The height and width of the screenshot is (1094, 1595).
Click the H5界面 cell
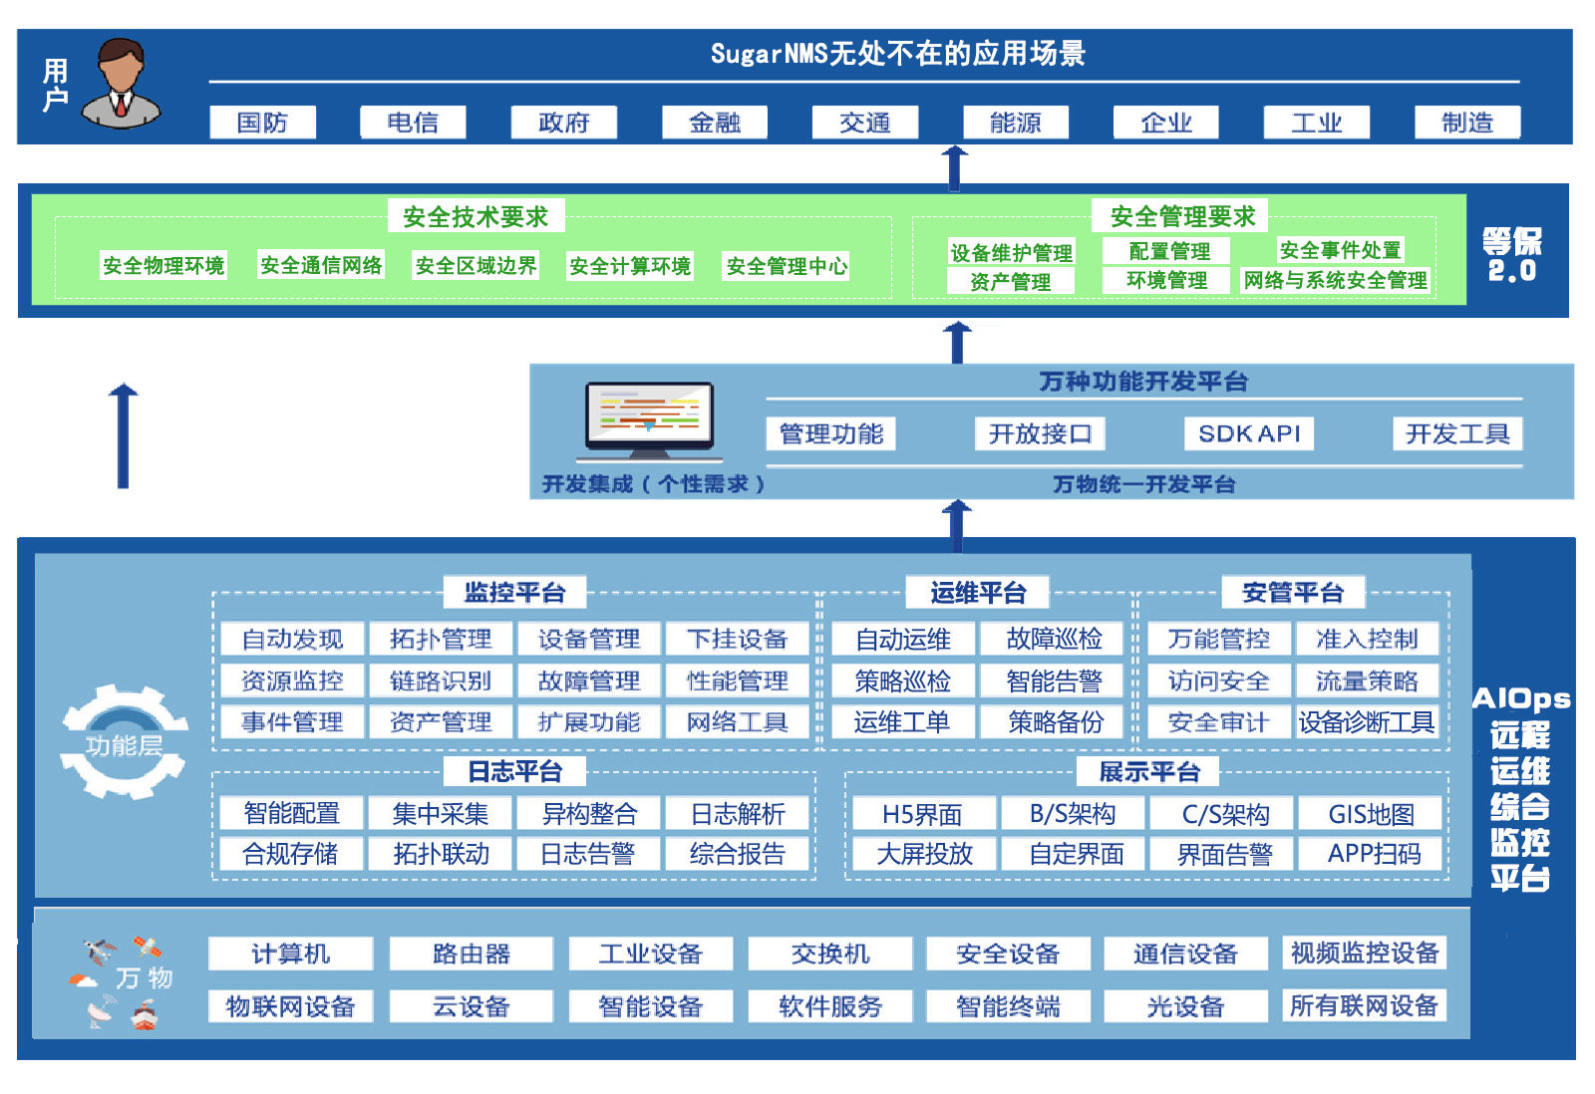[923, 813]
